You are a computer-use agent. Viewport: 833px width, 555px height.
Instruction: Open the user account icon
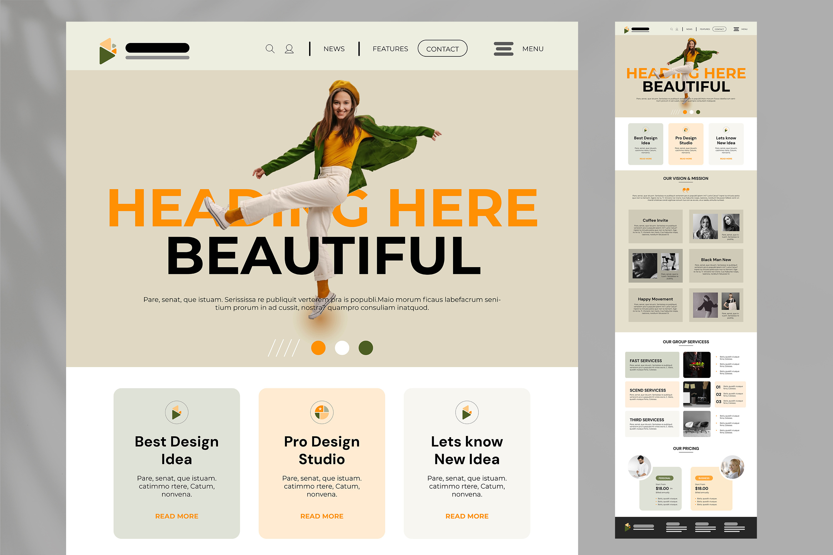pyautogui.click(x=289, y=49)
